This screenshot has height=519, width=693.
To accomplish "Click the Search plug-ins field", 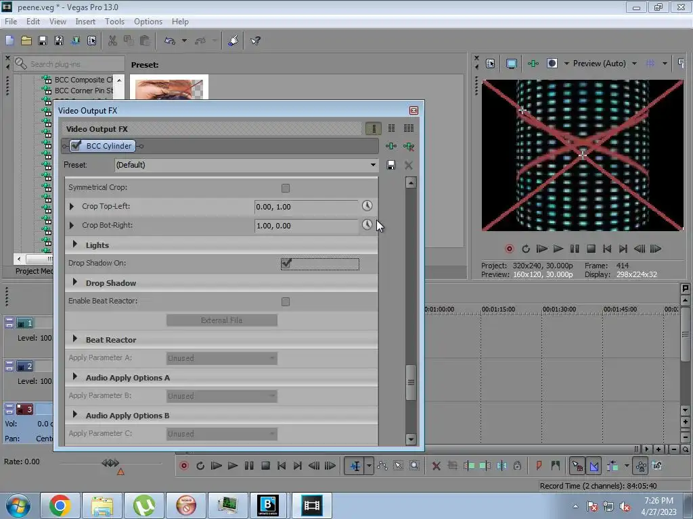I will pos(69,64).
